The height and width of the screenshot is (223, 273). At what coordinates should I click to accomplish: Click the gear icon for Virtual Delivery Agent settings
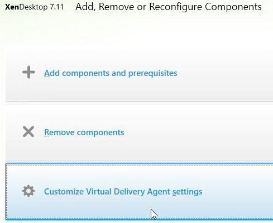click(x=28, y=191)
